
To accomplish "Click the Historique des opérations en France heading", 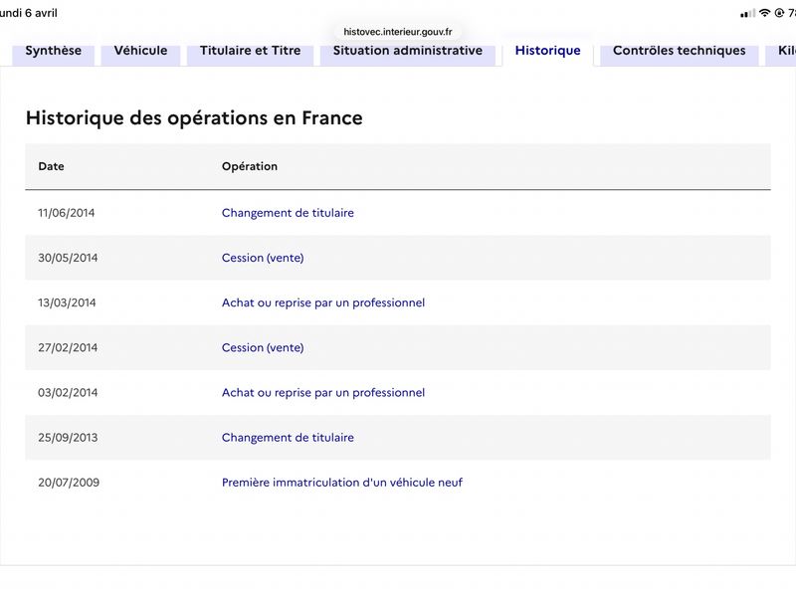I will tap(194, 117).
